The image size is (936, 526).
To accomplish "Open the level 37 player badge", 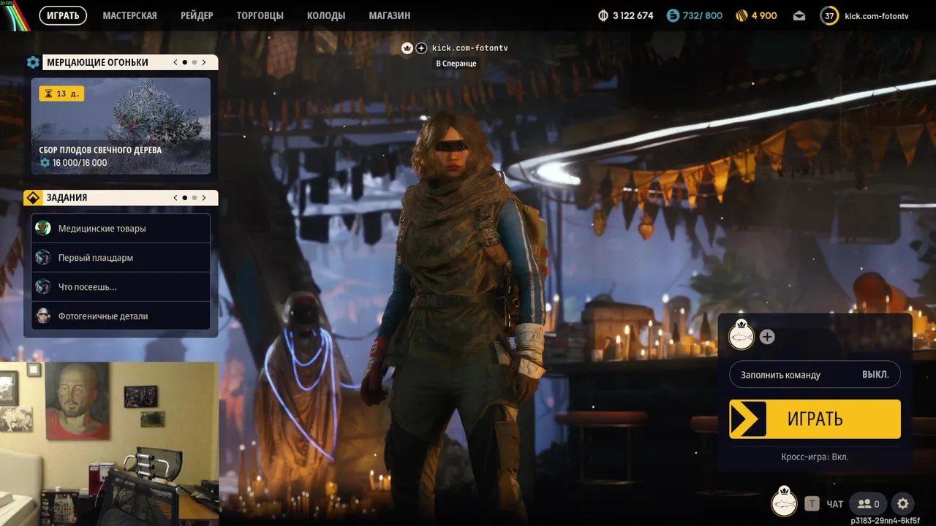I will [829, 15].
